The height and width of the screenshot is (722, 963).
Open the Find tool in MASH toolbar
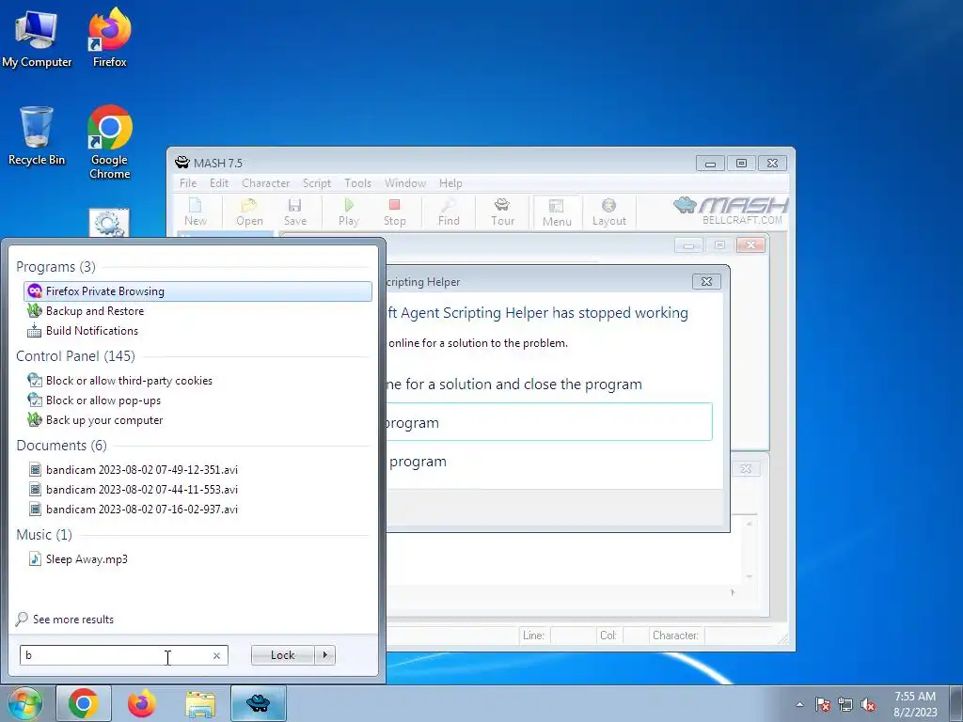[x=449, y=212]
